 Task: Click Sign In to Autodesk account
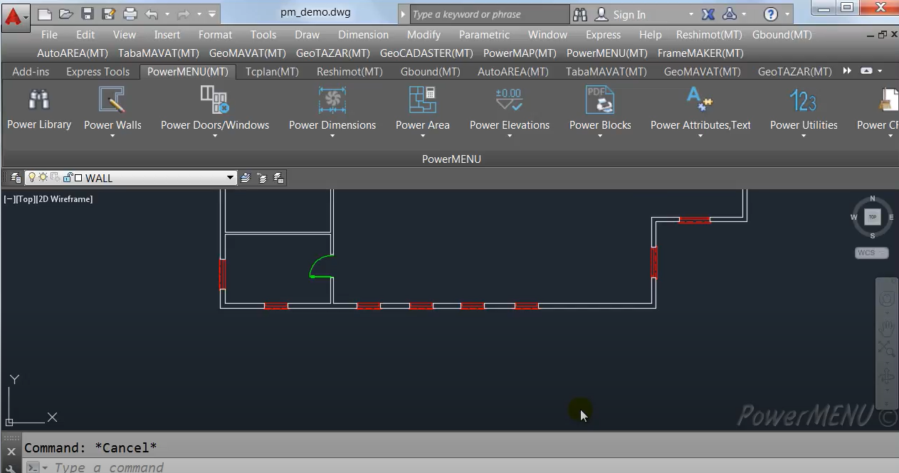point(621,14)
